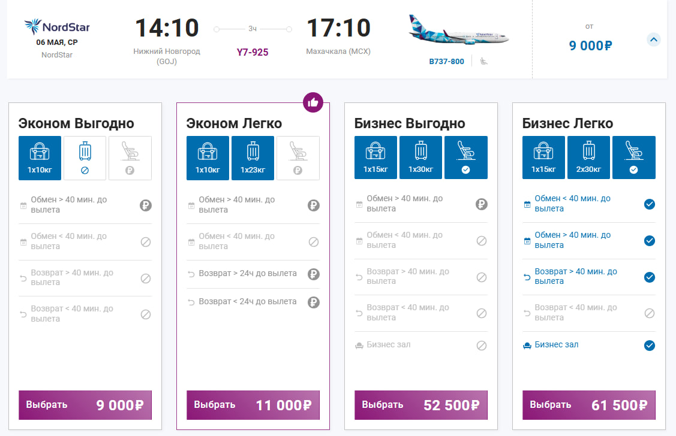
Task: Select the Эконом Легко fare for 11 000₽
Action: [253, 405]
